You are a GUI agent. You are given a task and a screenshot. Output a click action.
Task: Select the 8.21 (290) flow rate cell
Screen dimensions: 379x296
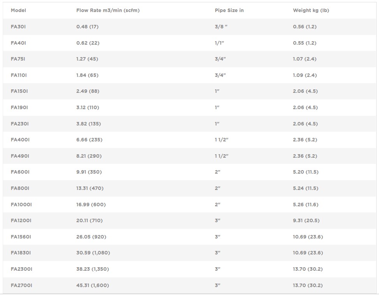coord(89,156)
